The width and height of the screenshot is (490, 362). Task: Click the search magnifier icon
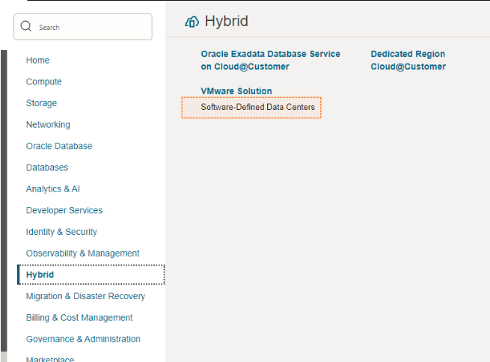pos(26,26)
